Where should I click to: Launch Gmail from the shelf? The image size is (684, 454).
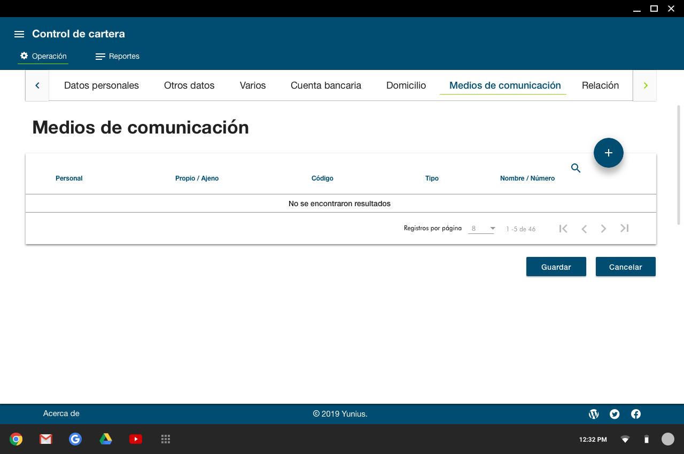tap(46, 439)
